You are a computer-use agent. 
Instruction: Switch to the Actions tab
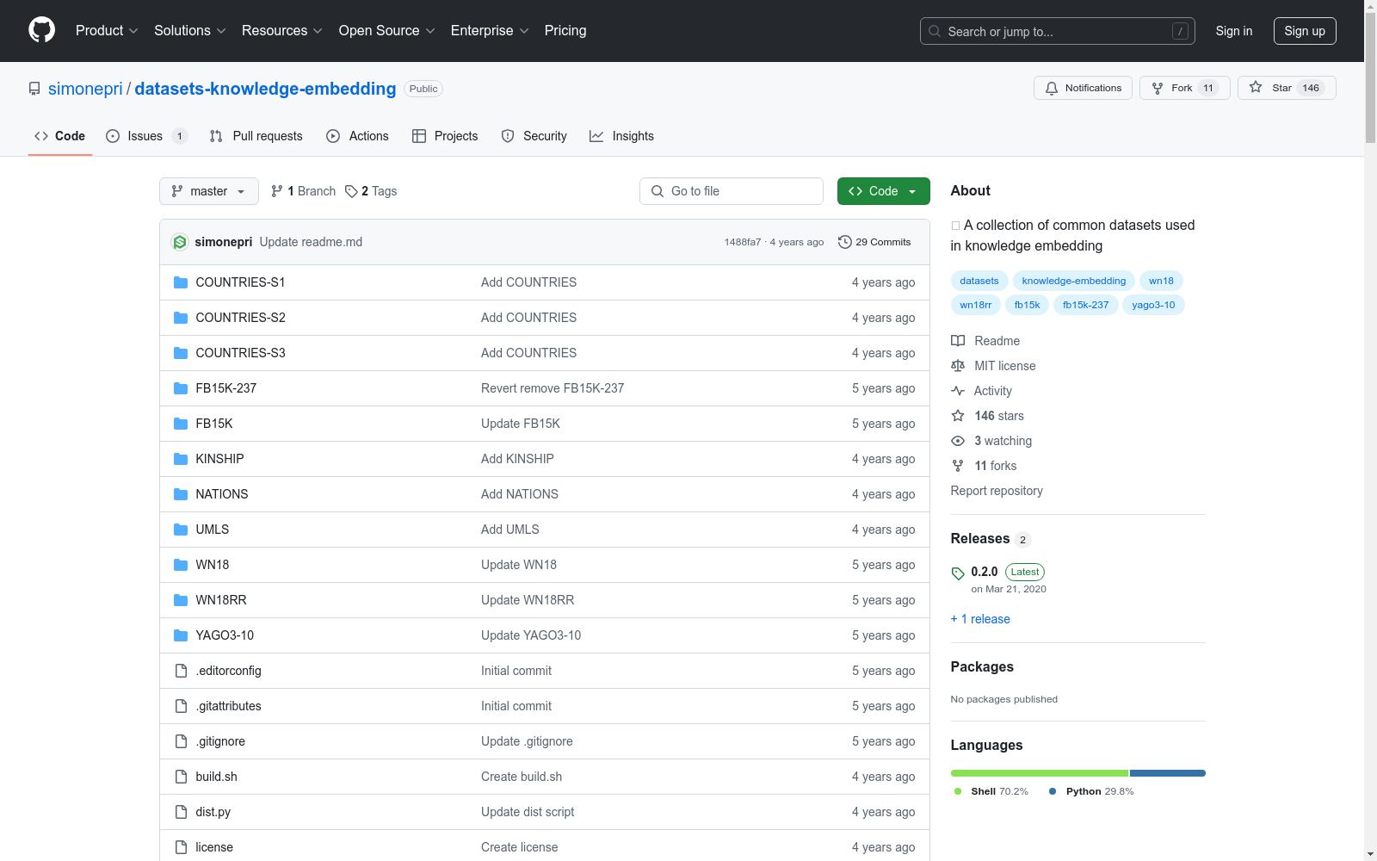click(358, 136)
